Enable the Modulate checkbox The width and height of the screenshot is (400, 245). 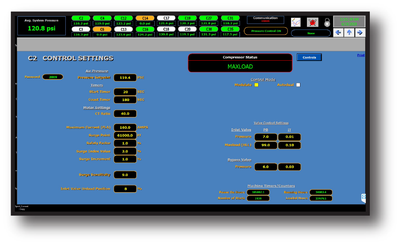coord(256,84)
